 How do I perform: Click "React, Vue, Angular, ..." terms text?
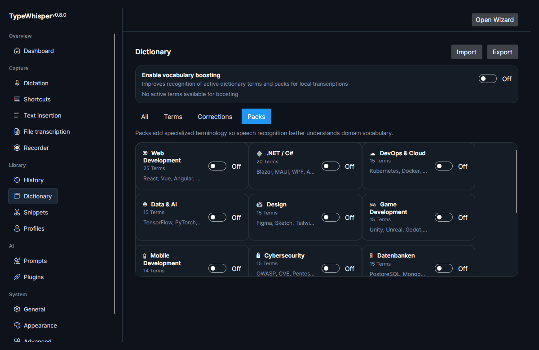pyautogui.click(x=172, y=179)
